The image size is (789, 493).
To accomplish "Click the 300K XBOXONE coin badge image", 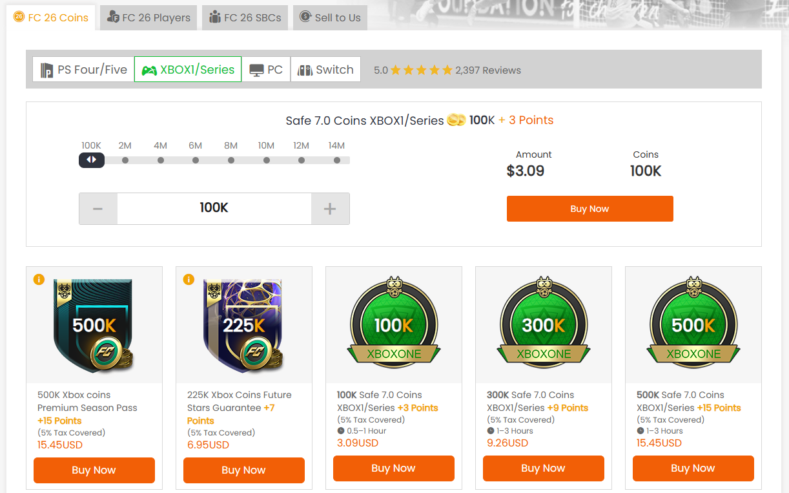I will 544,322.
